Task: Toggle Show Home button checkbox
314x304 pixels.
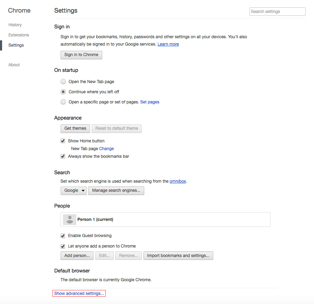Action: pyautogui.click(x=63, y=141)
